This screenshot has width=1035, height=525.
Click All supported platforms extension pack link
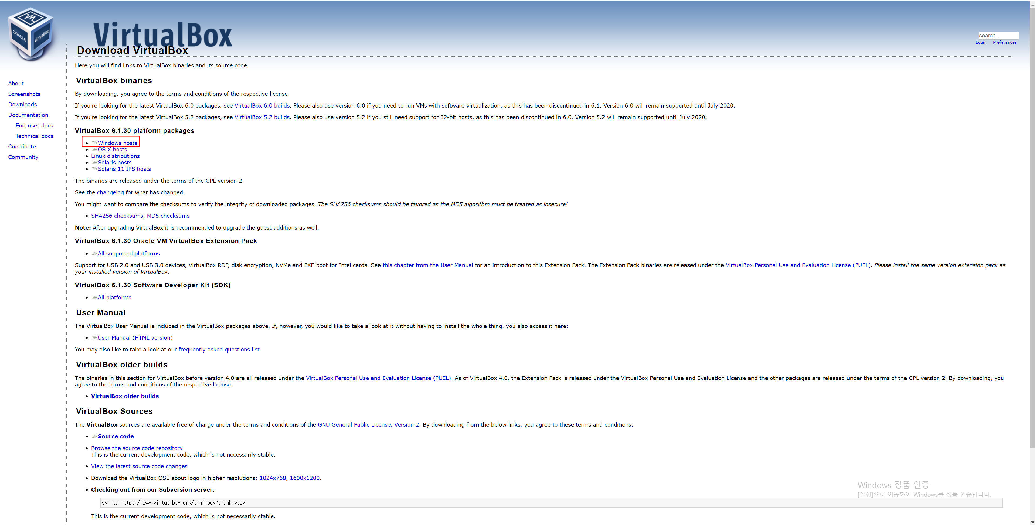(128, 254)
